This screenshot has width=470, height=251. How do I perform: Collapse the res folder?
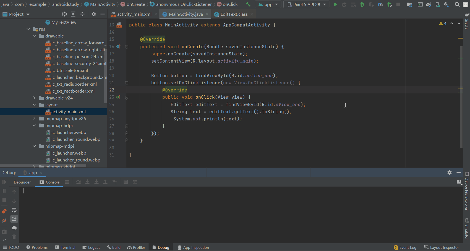28,29
